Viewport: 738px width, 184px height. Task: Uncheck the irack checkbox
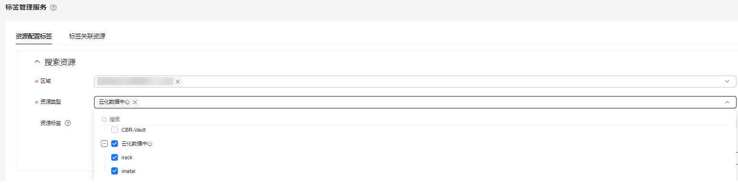point(115,157)
